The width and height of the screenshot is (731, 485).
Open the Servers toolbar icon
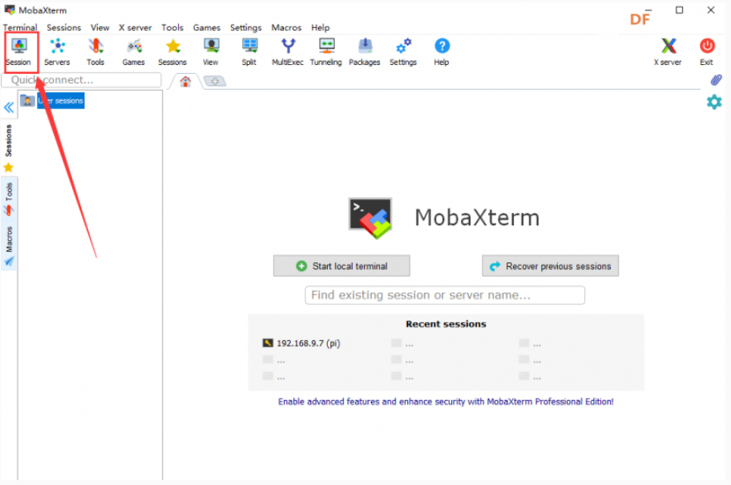58,52
